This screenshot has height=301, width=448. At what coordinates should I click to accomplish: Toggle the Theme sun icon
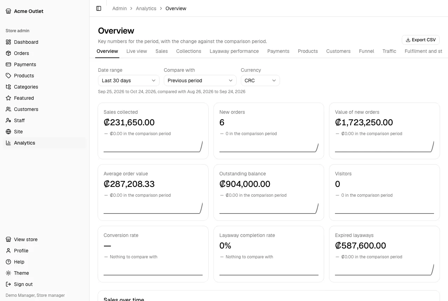(8, 273)
